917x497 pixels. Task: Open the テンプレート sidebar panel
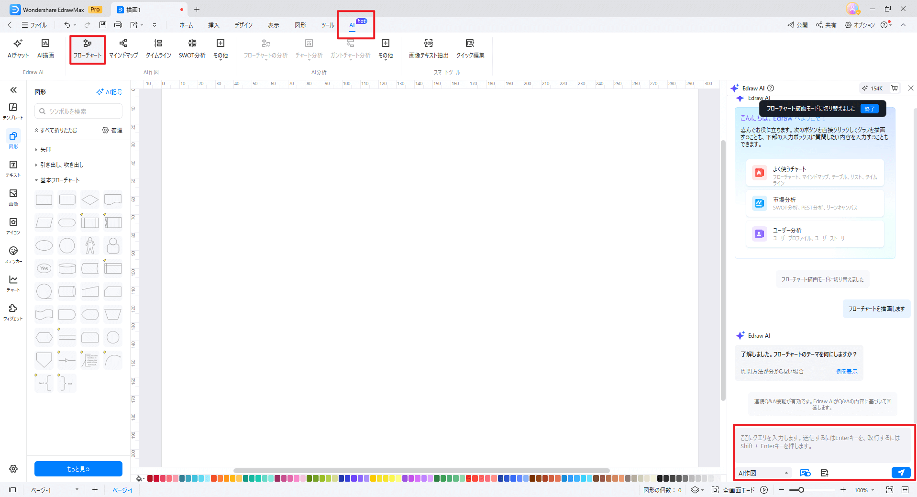click(x=13, y=111)
